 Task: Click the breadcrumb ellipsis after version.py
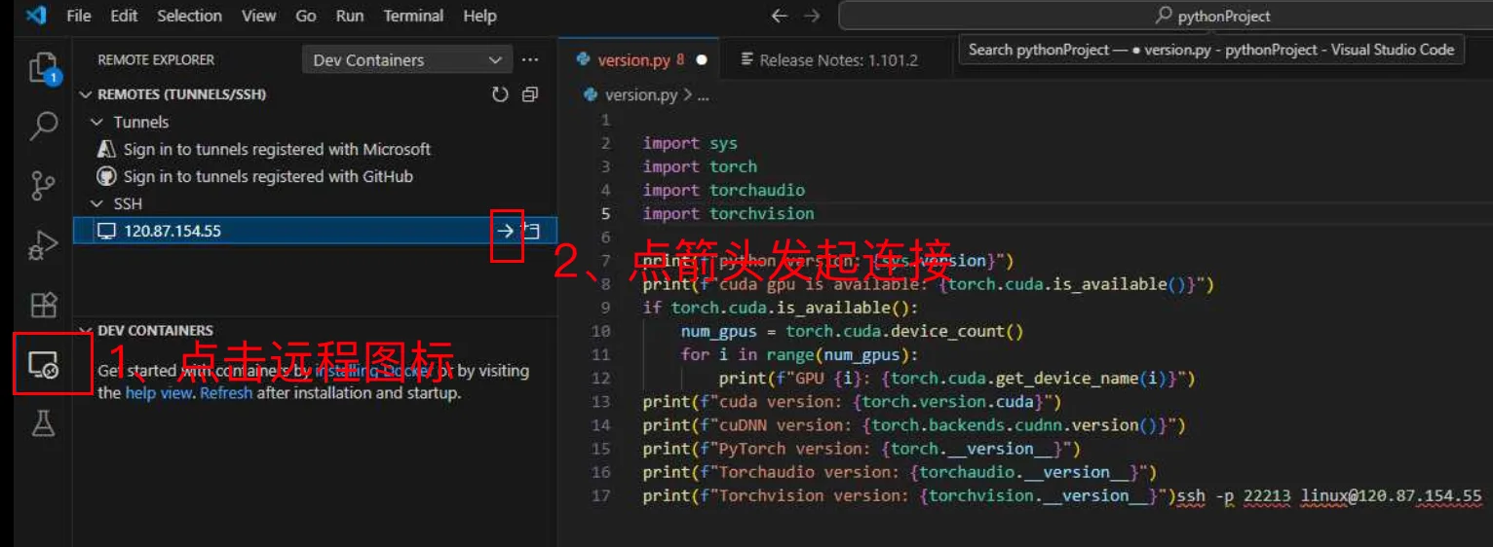(x=704, y=95)
